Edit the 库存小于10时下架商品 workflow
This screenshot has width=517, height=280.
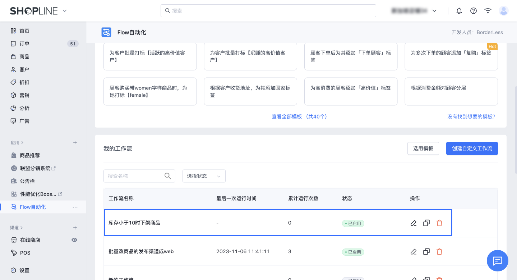pos(414,223)
